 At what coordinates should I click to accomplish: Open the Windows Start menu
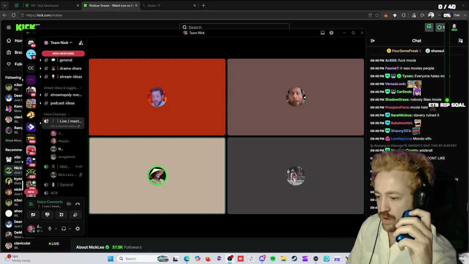(110, 258)
